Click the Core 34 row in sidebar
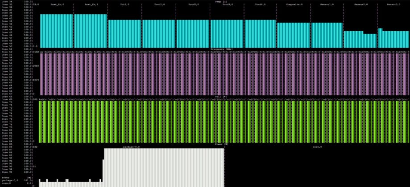The width and height of the screenshot is (410, 187). point(8,2)
